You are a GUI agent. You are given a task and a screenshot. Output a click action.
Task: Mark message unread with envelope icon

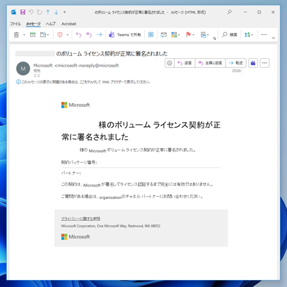[163, 35]
